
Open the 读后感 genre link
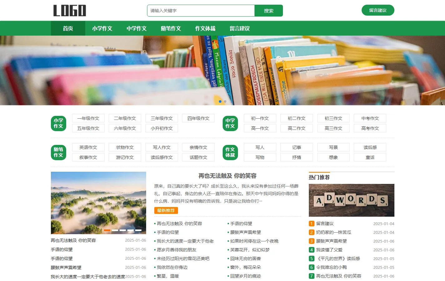tap(370, 147)
